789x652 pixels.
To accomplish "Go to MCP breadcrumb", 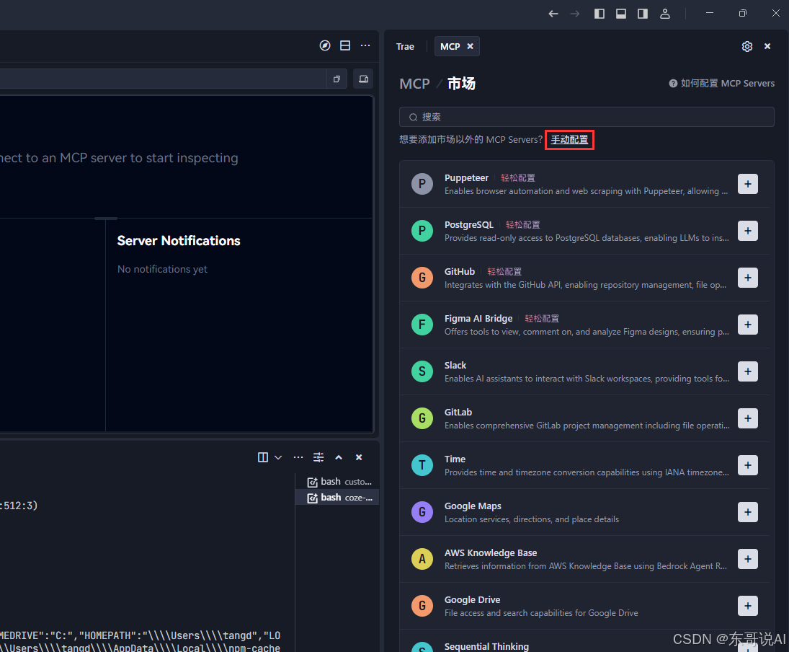I will [x=414, y=84].
